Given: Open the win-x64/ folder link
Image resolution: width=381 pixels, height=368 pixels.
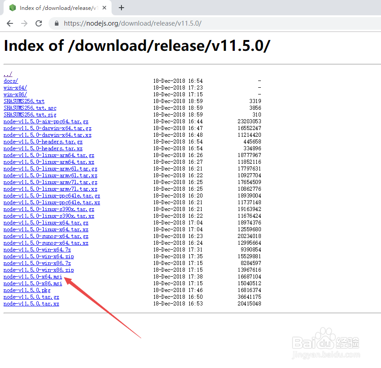Looking at the screenshot, I should pyautogui.click(x=15, y=88).
